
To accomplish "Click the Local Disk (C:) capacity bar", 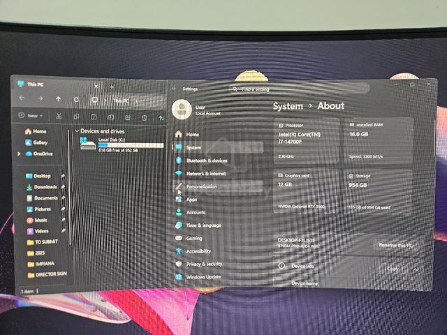I will pyautogui.click(x=131, y=145).
